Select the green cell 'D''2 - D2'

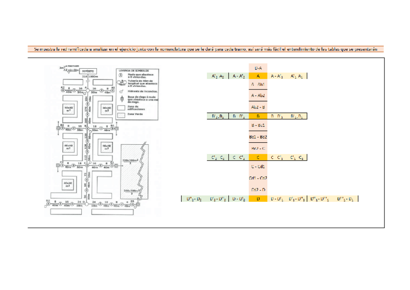point(194,199)
